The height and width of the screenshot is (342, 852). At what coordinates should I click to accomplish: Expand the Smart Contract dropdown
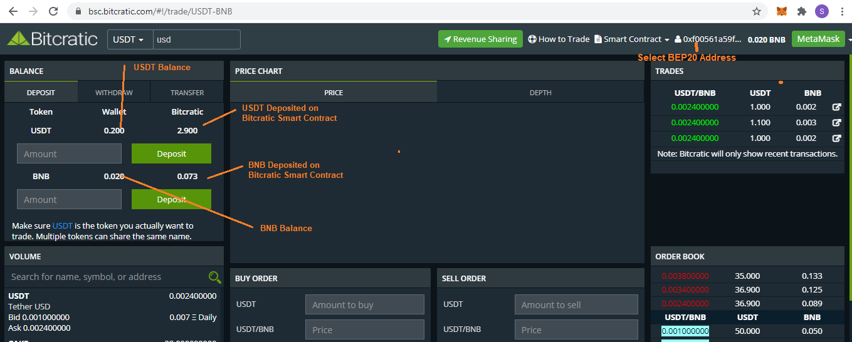coord(632,39)
